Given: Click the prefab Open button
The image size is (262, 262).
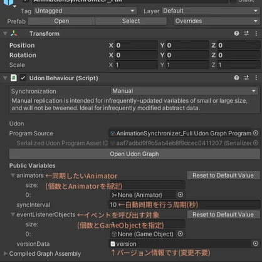Looking at the screenshot, I should point(61,21).
